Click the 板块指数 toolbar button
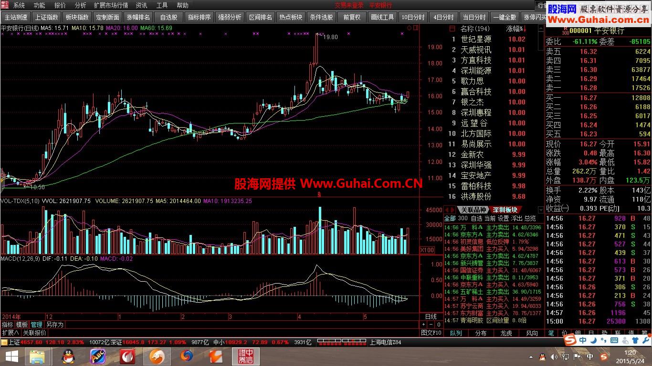Viewport: 652px width, 366px height. (x=77, y=17)
